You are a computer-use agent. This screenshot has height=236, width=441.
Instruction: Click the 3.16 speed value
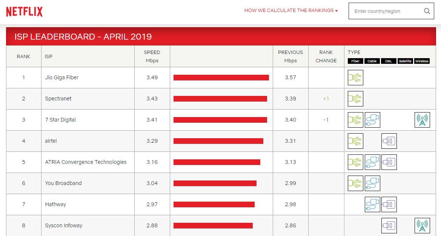pos(152,162)
